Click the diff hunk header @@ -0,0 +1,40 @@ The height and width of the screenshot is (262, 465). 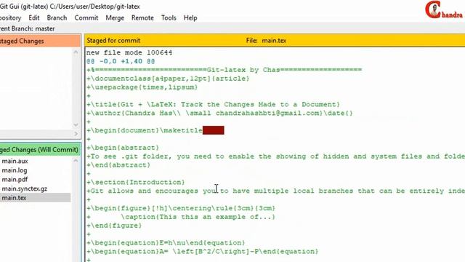[x=121, y=61]
